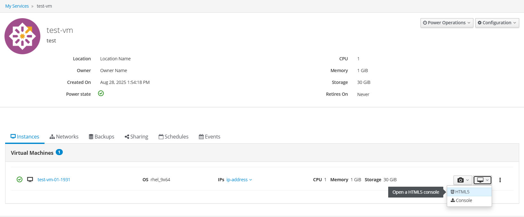Open the test-vm-01-1931 instance link
The width and height of the screenshot is (524, 217).
(x=54, y=180)
